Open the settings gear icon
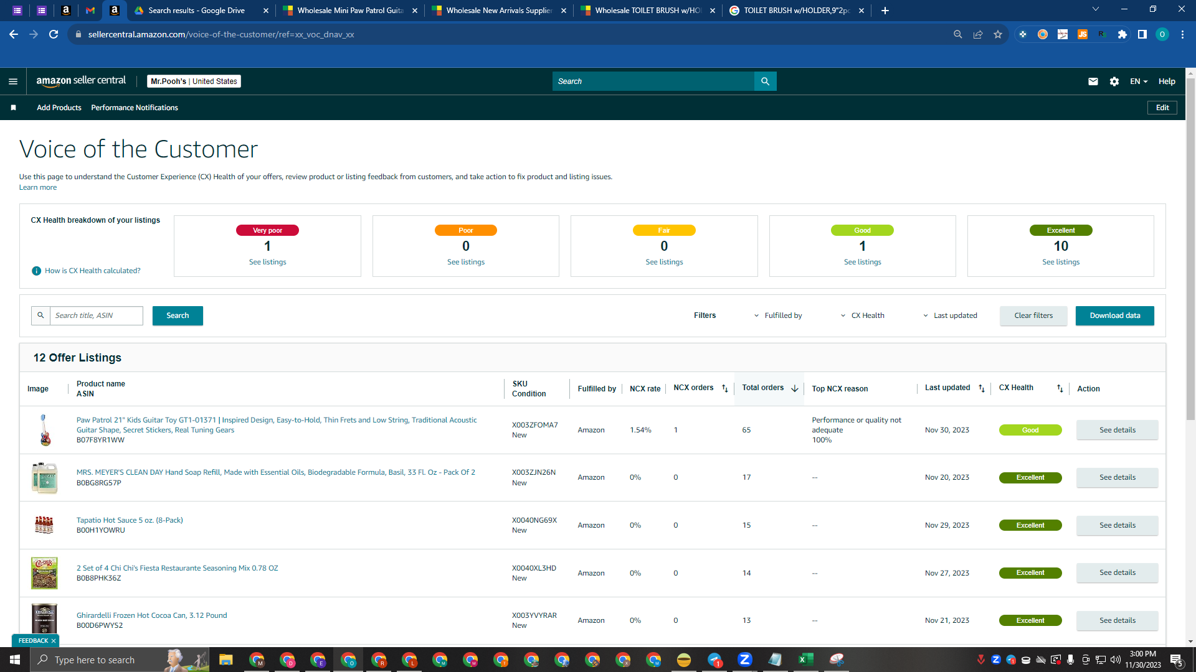Image resolution: width=1196 pixels, height=672 pixels. 1114,82
